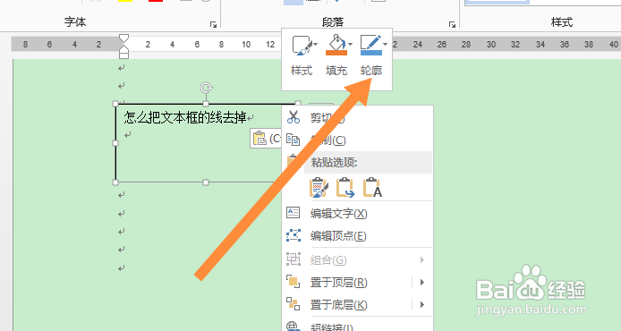Click the second paste option icon

345,187
